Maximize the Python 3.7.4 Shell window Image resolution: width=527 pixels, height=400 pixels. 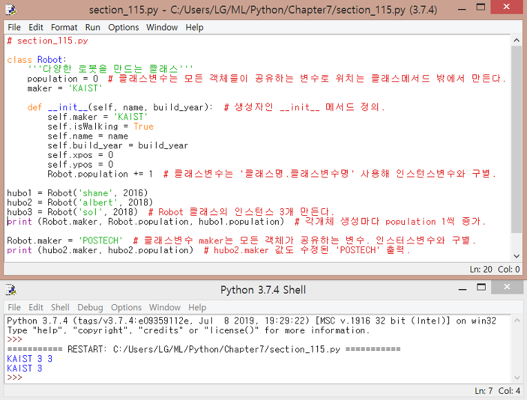pyautogui.click(x=481, y=288)
